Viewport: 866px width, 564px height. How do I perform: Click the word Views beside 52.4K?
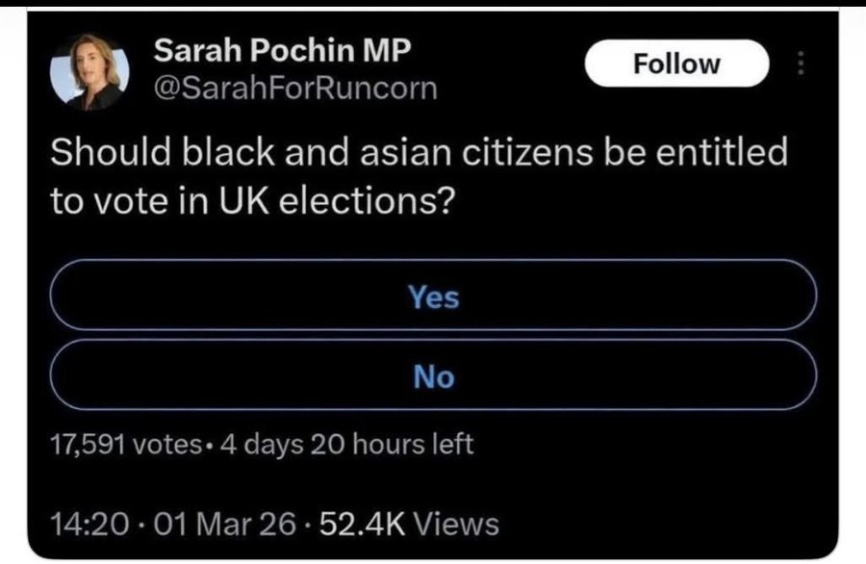460,524
